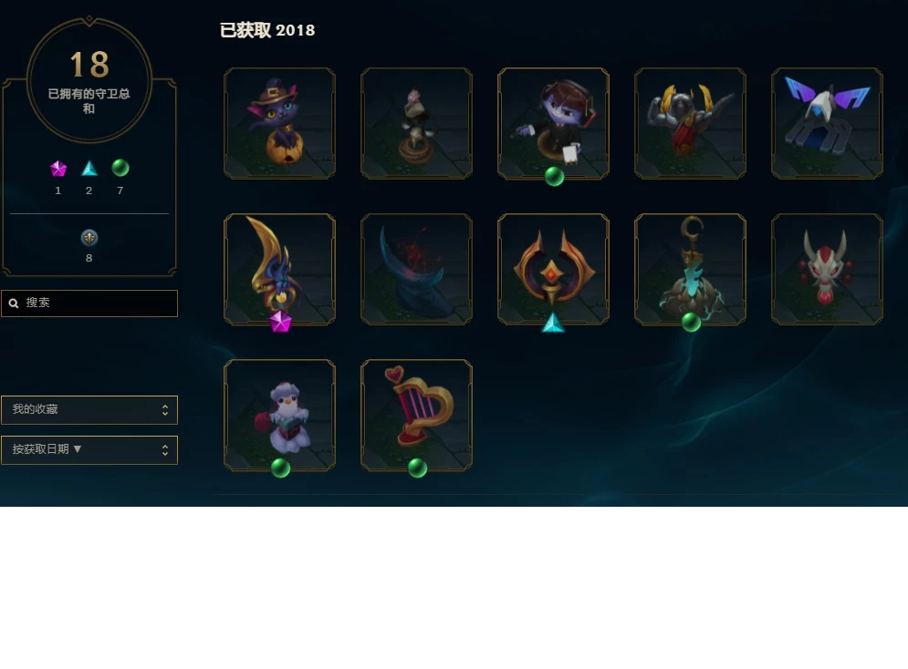Click inside the 搜索 search field

pyautogui.click(x=89, y=303)
